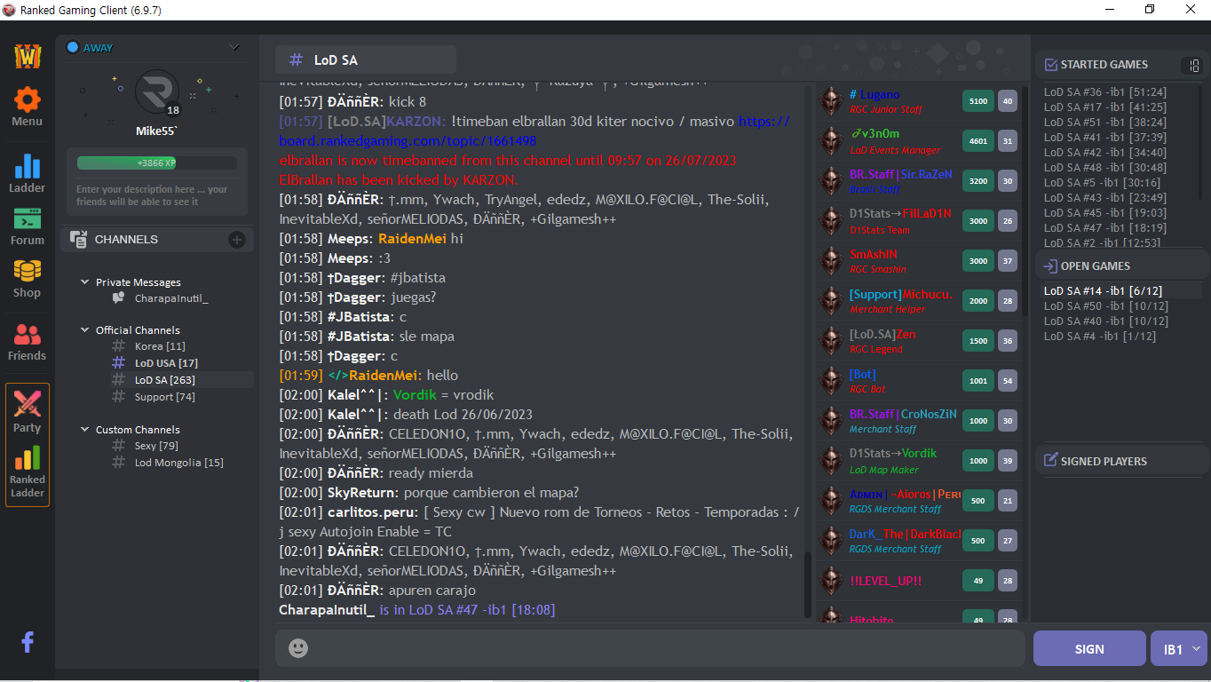1211x682 pixels.
Task: Join the Support [74] channel
Action: point(165,397)
